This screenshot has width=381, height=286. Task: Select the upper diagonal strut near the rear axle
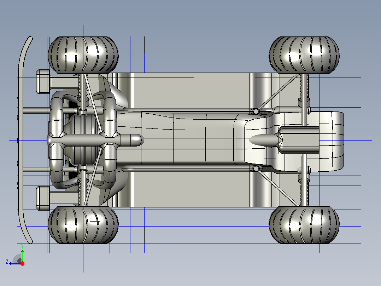click(x=278, y=92)
